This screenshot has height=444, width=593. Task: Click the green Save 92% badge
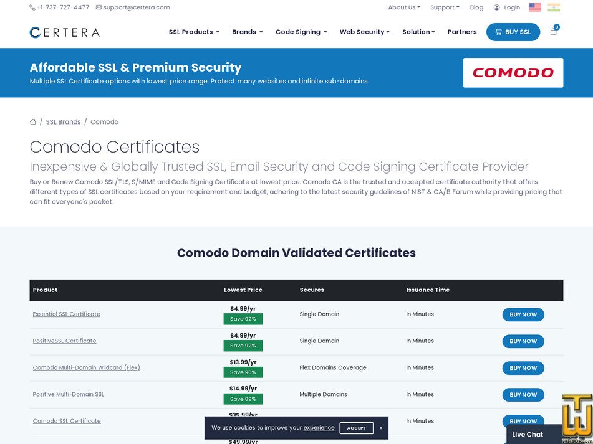(243, 319)
